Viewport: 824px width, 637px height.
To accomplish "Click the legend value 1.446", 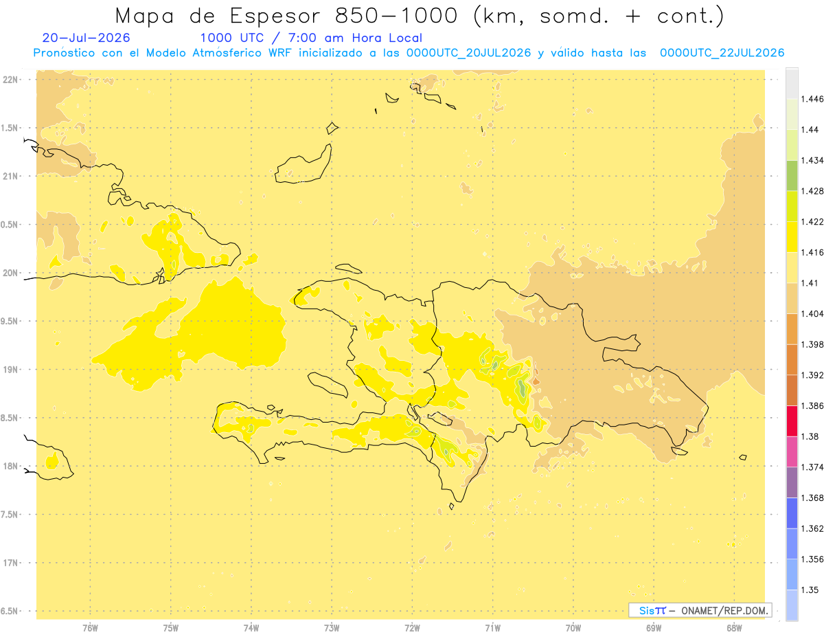I will click(812, 99).
